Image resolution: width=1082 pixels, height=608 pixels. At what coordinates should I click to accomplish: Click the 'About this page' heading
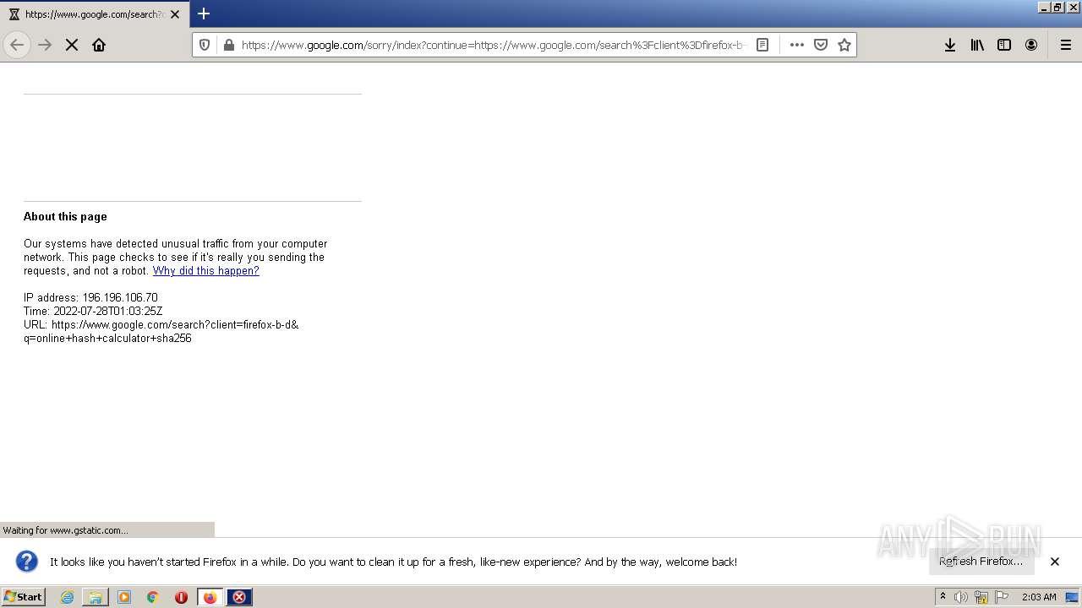click(65, 217)
